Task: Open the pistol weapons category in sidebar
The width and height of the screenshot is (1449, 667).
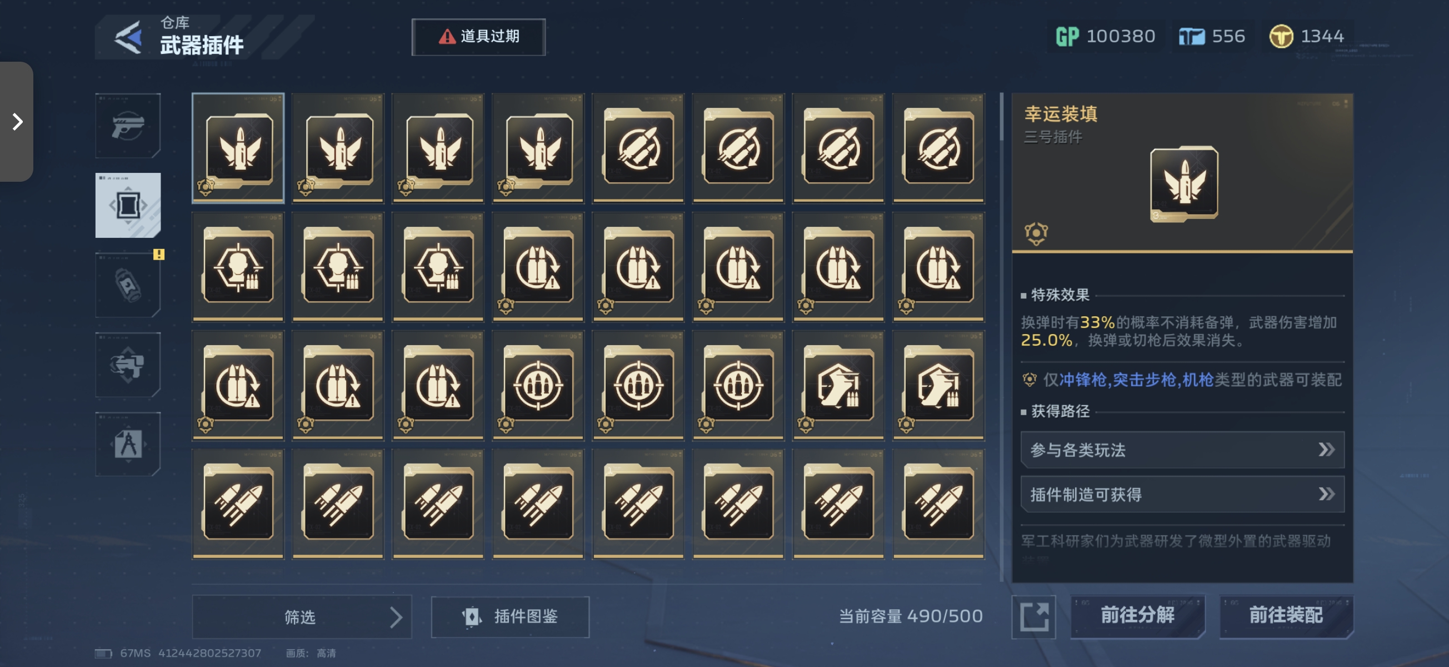Action: point(128,125)
